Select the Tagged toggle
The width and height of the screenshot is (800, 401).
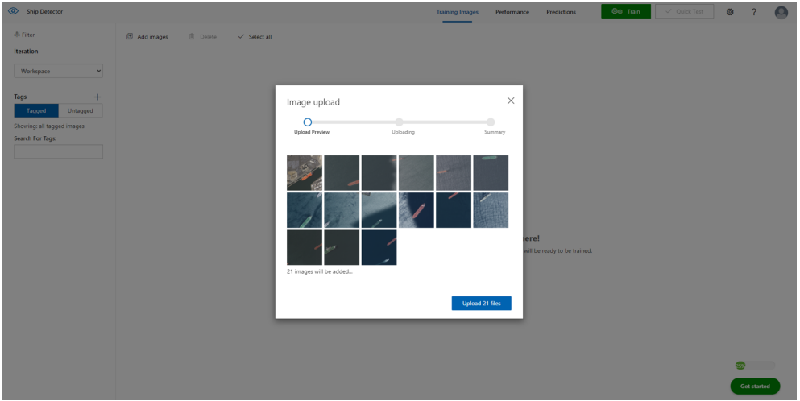[x=36, y=110]
